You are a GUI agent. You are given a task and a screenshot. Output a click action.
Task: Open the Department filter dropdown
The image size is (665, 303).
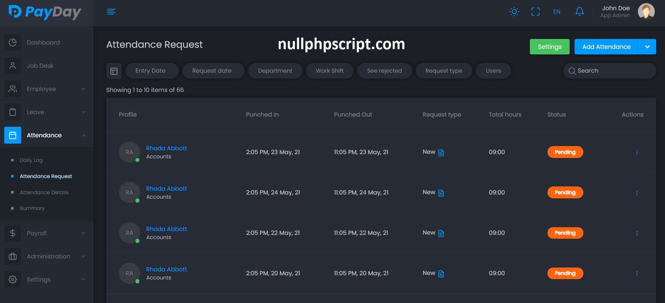tap(275, 71)
